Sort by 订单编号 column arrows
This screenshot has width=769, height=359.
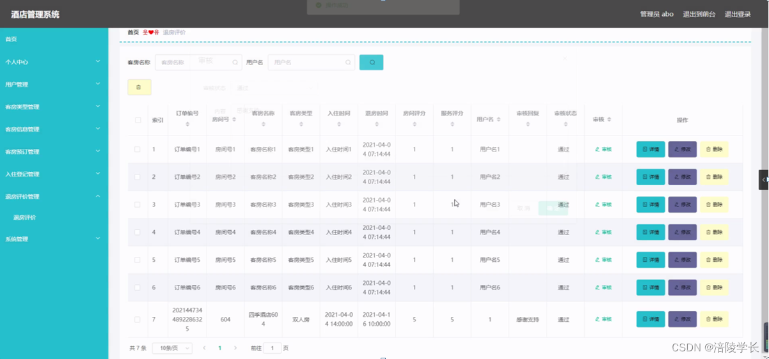[187, 124]
